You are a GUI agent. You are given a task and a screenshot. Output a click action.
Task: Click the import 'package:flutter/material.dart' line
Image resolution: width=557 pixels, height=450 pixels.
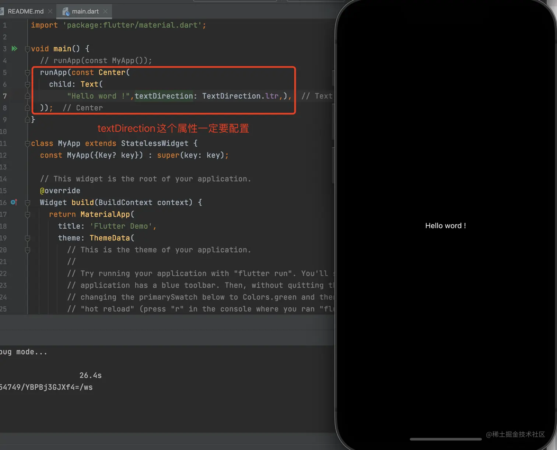click(x=118, y=25)
